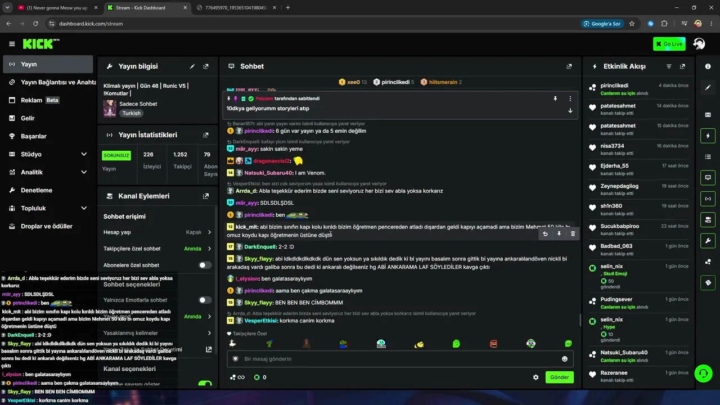Viewport: 720px width, 405px height.
Task: Open Başarılar in sidebar
Action: click(48, 136)
